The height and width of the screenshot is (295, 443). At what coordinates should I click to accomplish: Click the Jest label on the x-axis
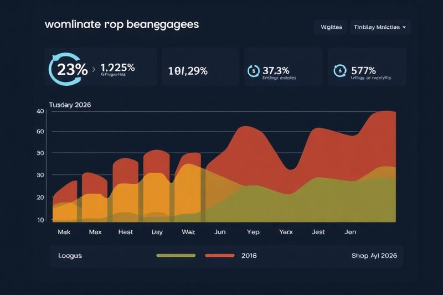pos(318,232)
